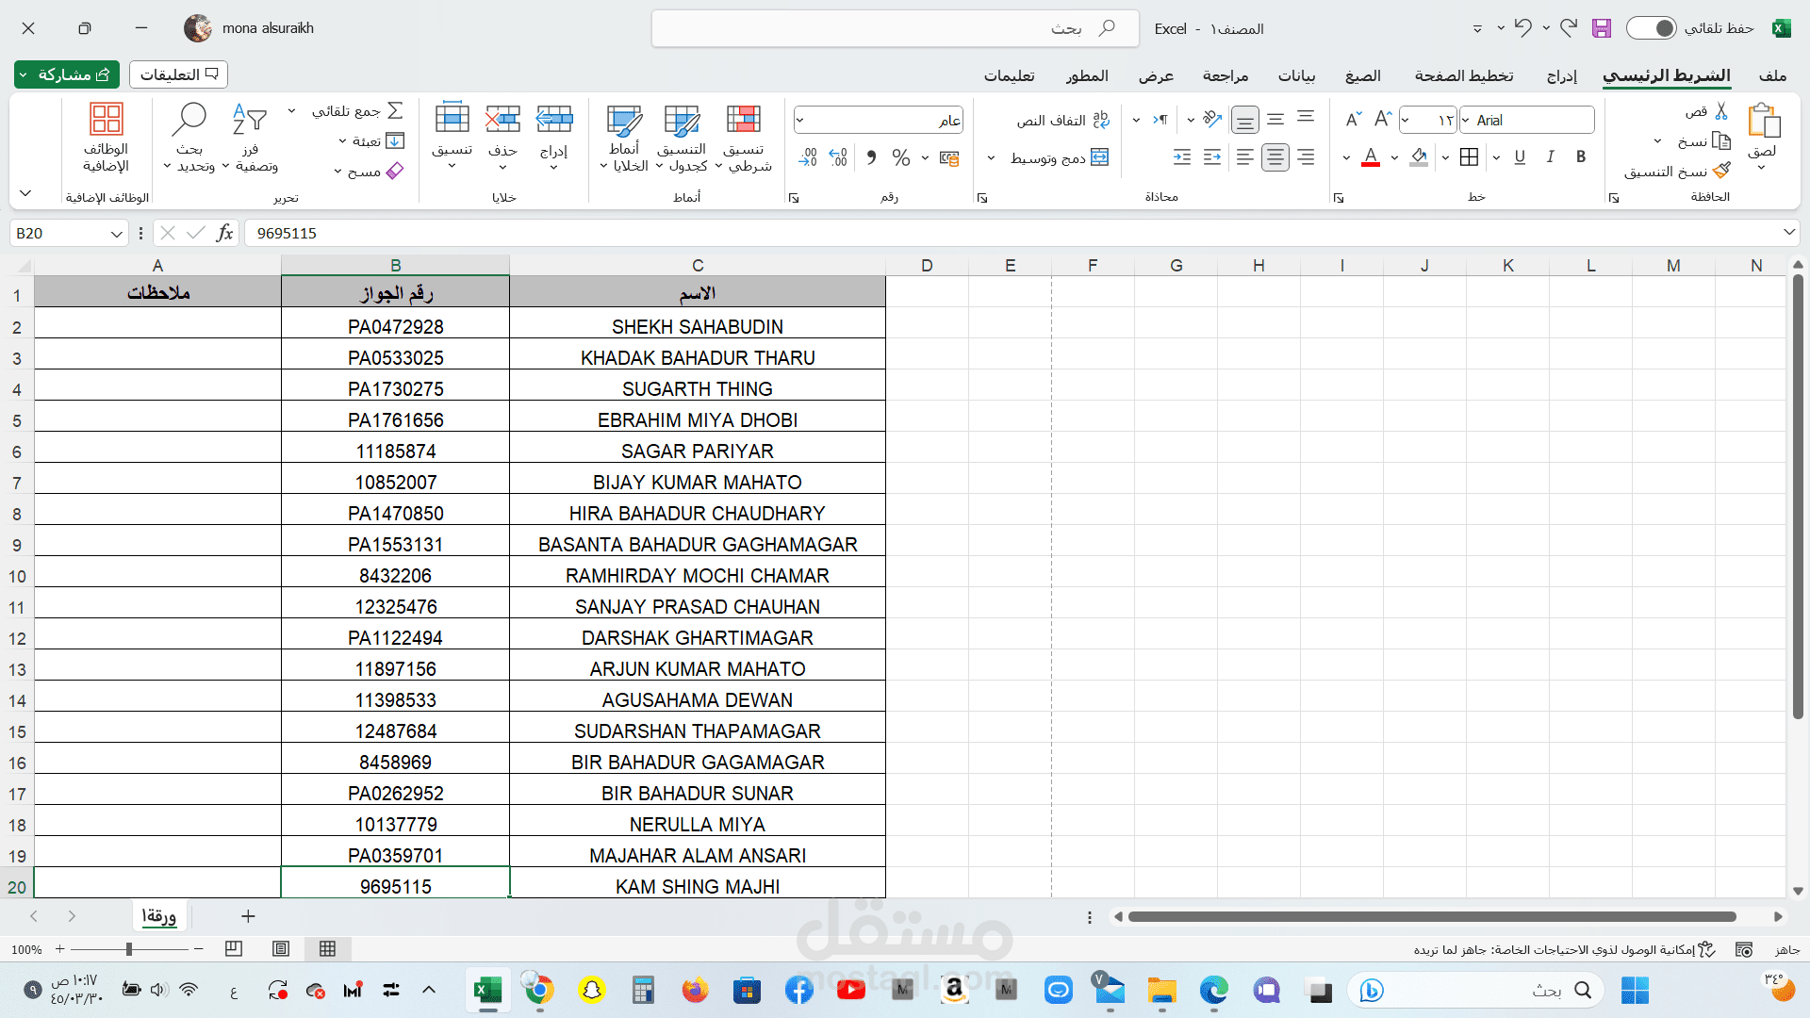Open Conditional Formatting icon
This screenshot has width=1810, height=1018.
pyautogui.click(x=744, y=120)
